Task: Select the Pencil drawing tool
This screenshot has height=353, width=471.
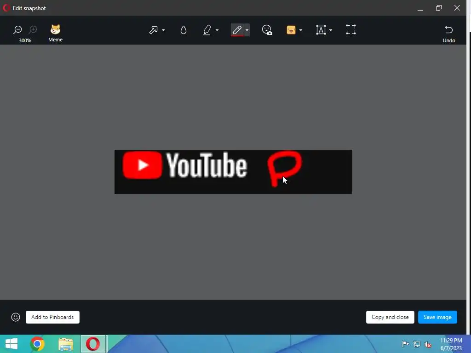Action: point(237,30)
